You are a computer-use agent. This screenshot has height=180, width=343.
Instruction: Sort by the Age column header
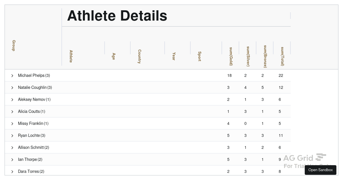114,56
